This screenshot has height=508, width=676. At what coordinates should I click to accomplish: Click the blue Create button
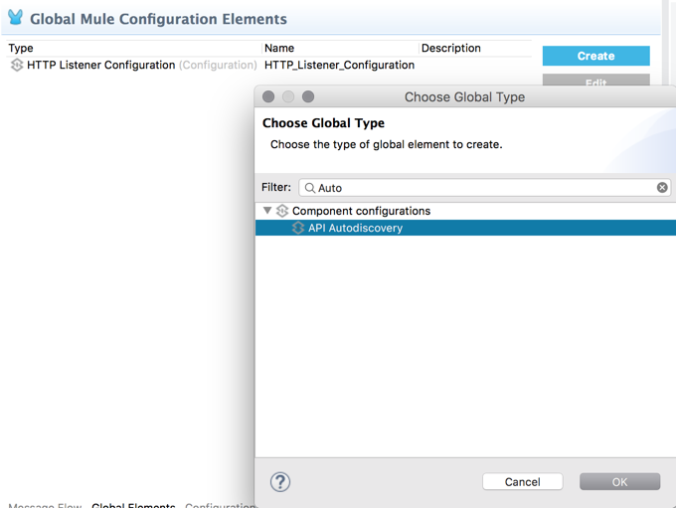[595, 57]
